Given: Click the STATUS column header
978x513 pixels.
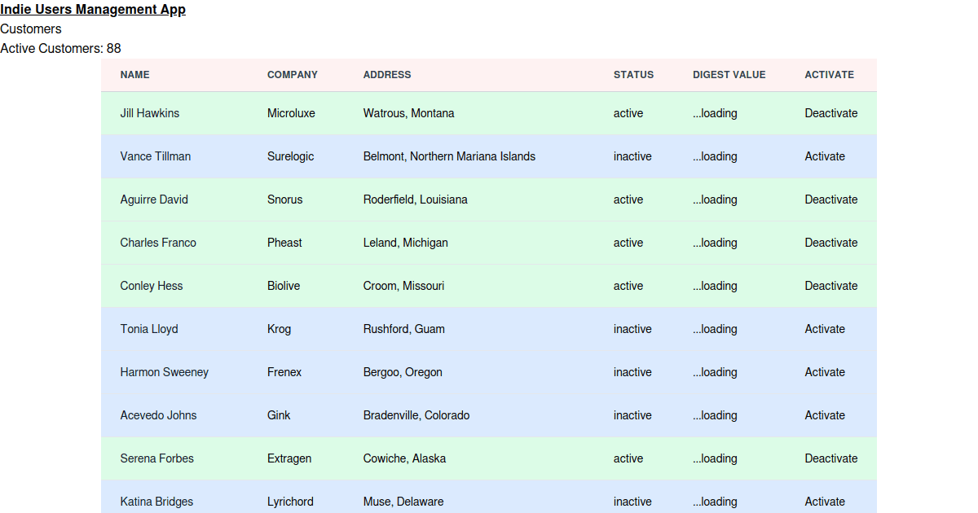Looking at the screenshot, I should (x=633, y=75).
